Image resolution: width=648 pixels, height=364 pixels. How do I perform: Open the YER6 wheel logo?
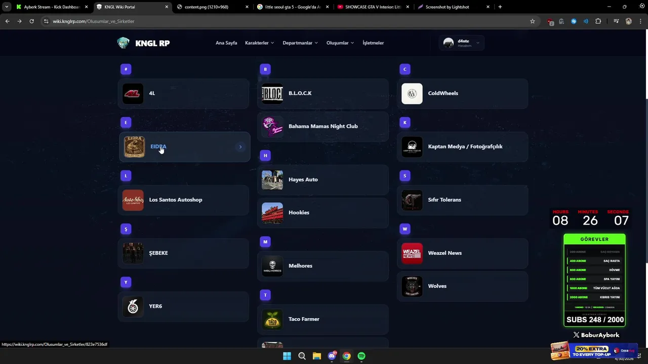[133, 306]
